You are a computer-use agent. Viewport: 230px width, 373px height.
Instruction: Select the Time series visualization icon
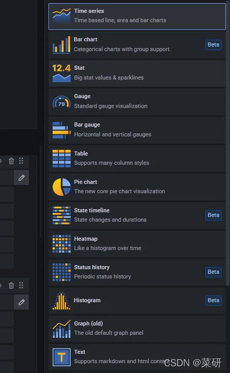pyautogui.click(x=61, y=15)
